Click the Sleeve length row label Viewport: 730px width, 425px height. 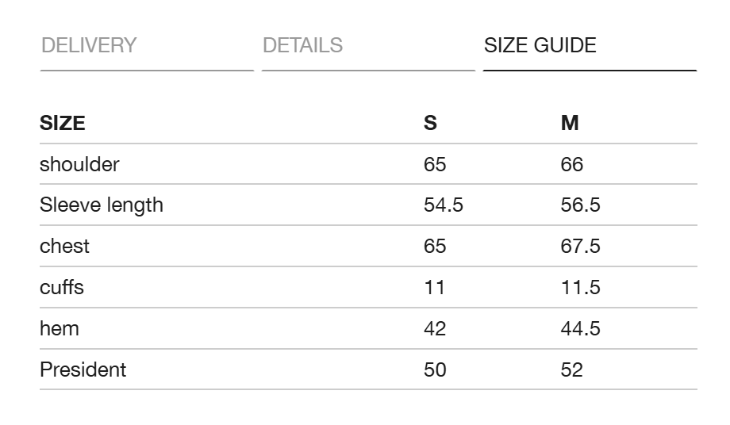pos(102,205)
